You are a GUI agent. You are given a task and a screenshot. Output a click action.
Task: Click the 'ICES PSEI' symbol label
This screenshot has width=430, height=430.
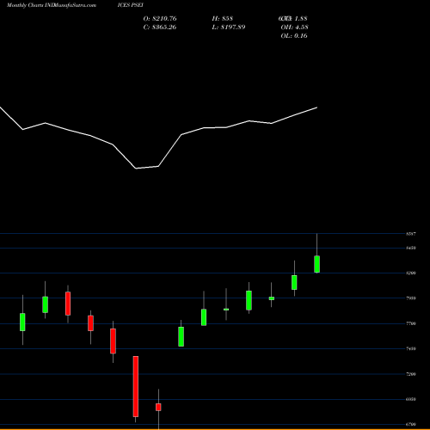tap(130, 5)
